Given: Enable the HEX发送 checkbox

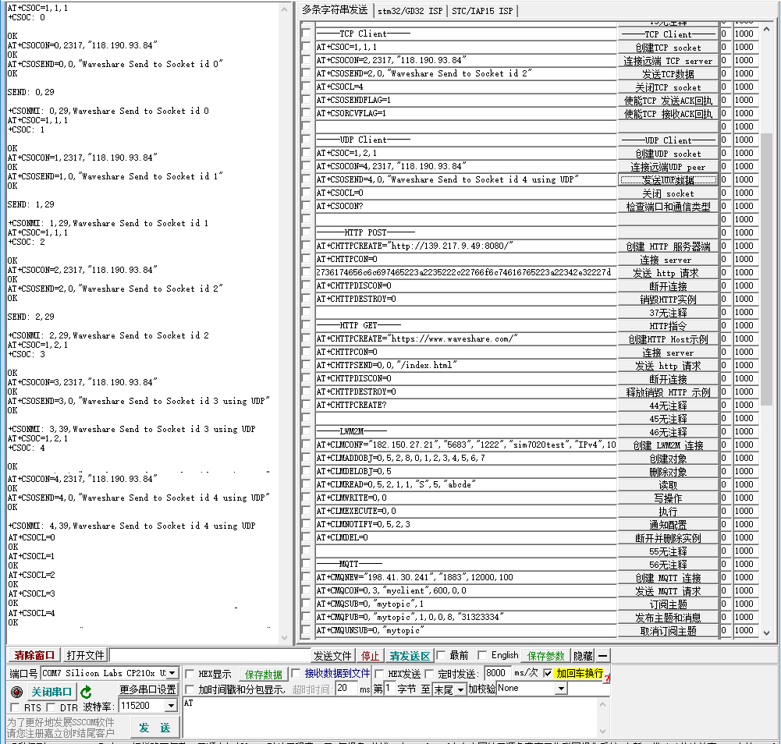Looking at the screenshot, I should coord(379,674).
